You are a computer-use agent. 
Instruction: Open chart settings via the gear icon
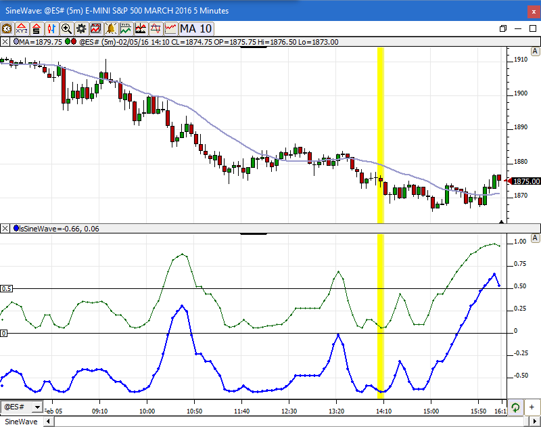coord(81,28)
